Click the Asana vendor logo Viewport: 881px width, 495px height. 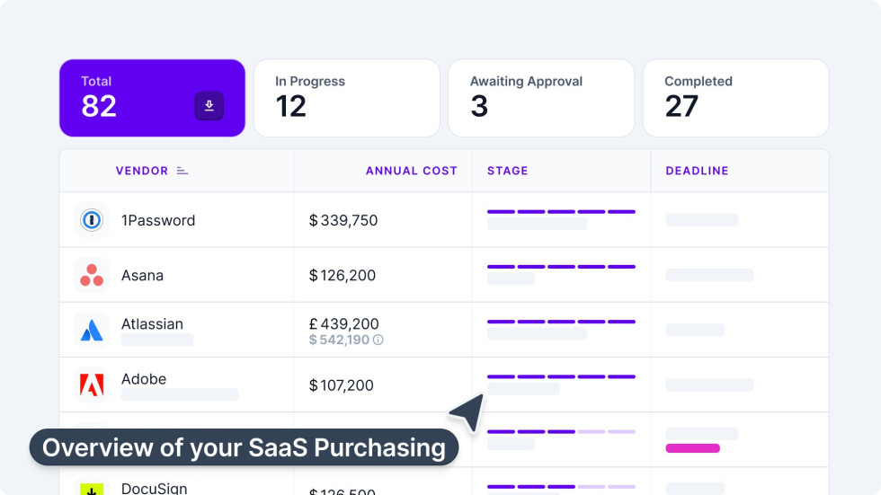coord(92,275)
